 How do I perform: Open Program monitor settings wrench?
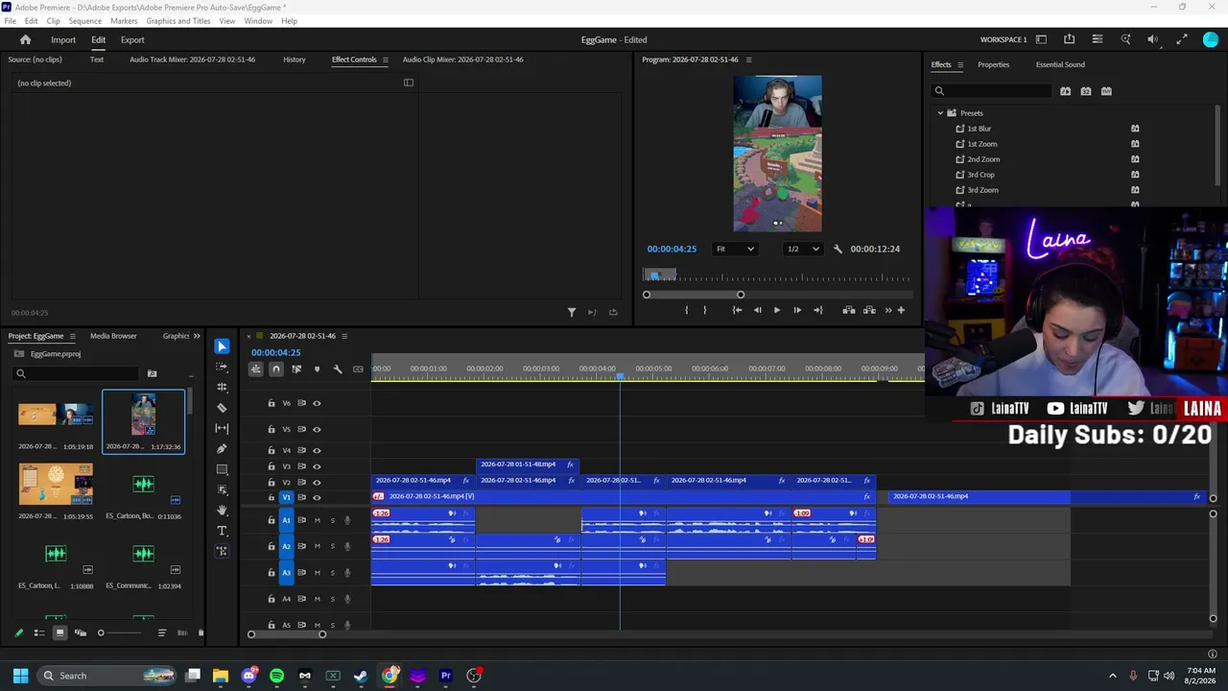838,249
